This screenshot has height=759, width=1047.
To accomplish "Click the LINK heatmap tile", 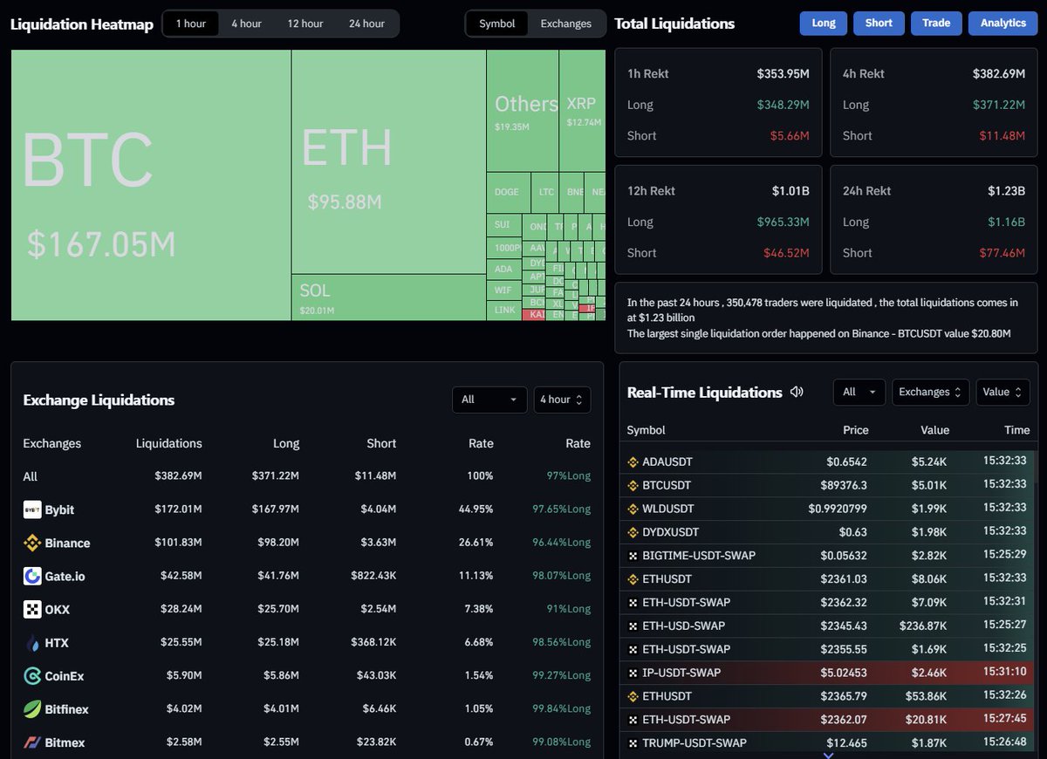I will point(503,310).
